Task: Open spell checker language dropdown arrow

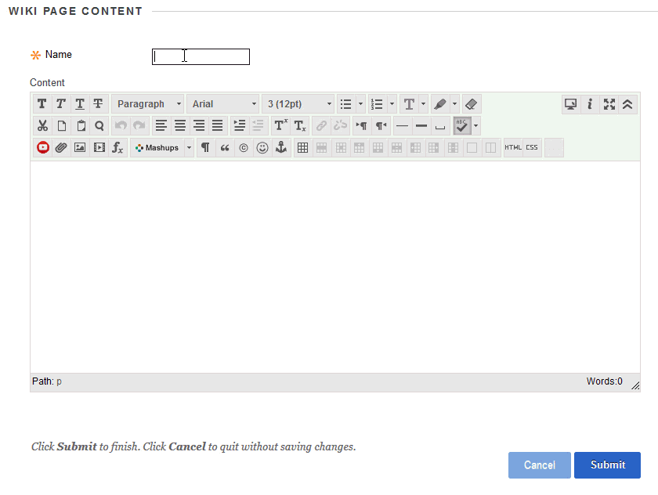Action: pyautogui.click(x=476, y=125)
